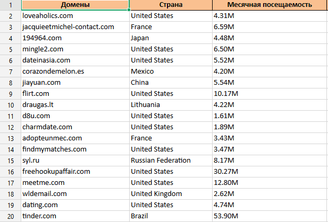Select the 4.20M traffic value

[x=270, y=72]
